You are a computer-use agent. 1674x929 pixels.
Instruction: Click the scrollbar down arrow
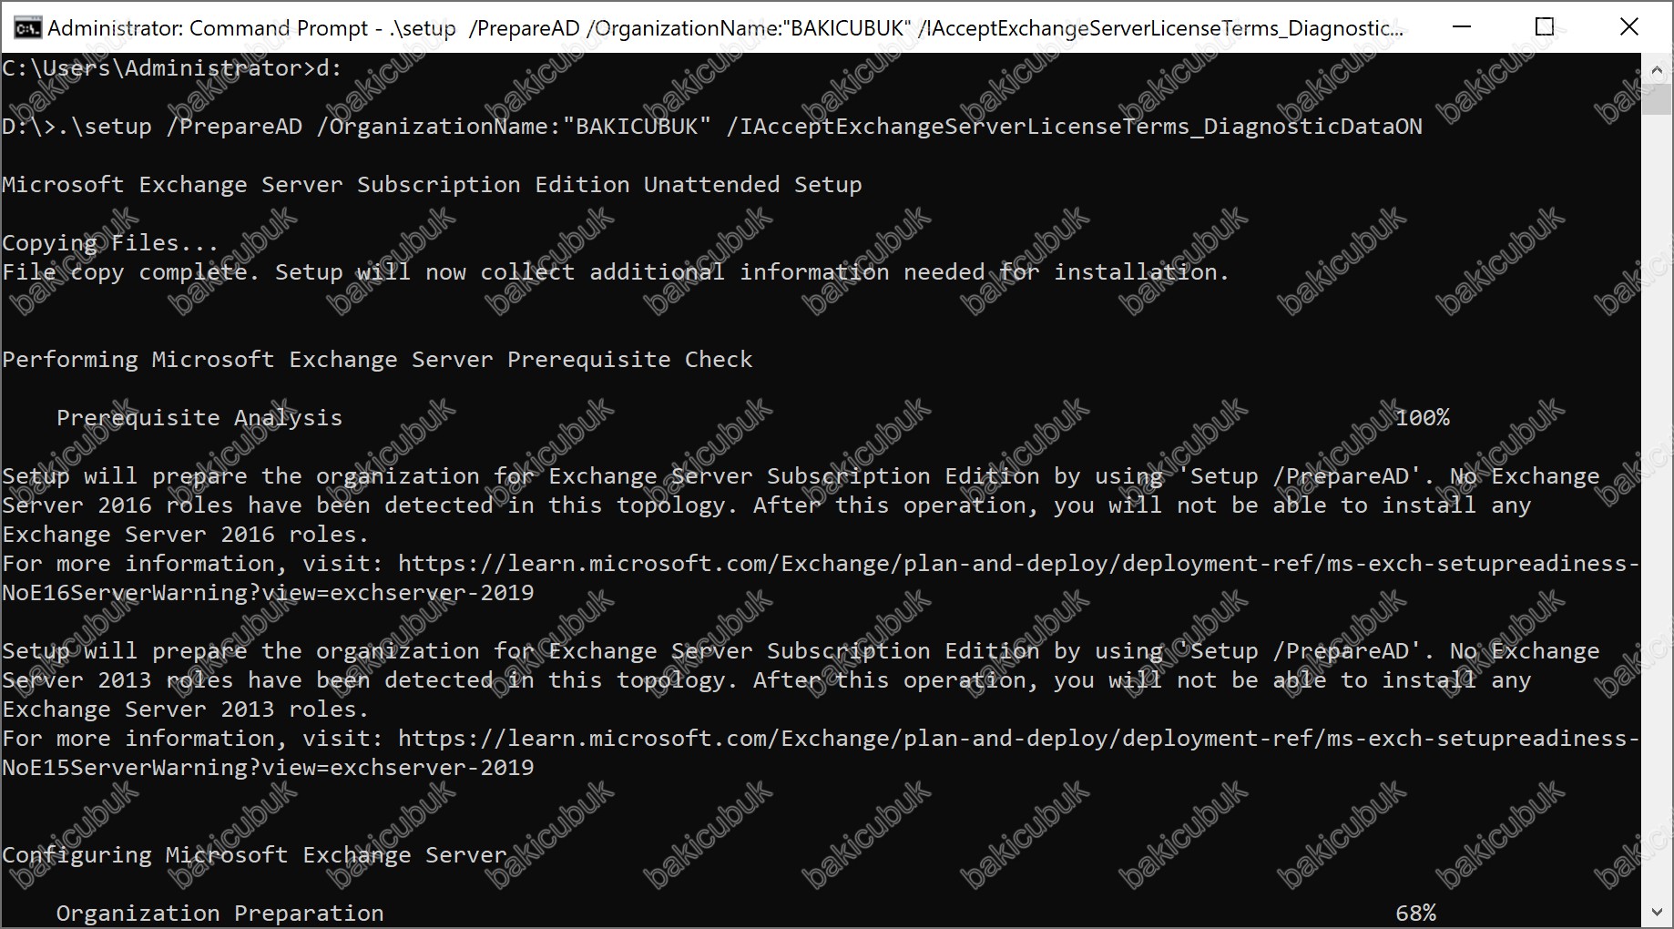pyautogui.click(x=1657, y=912)
